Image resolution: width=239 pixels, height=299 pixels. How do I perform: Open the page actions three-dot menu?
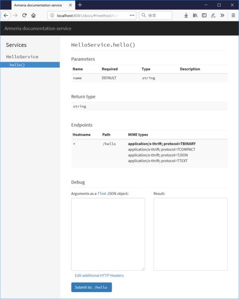[x=132, y=15]
